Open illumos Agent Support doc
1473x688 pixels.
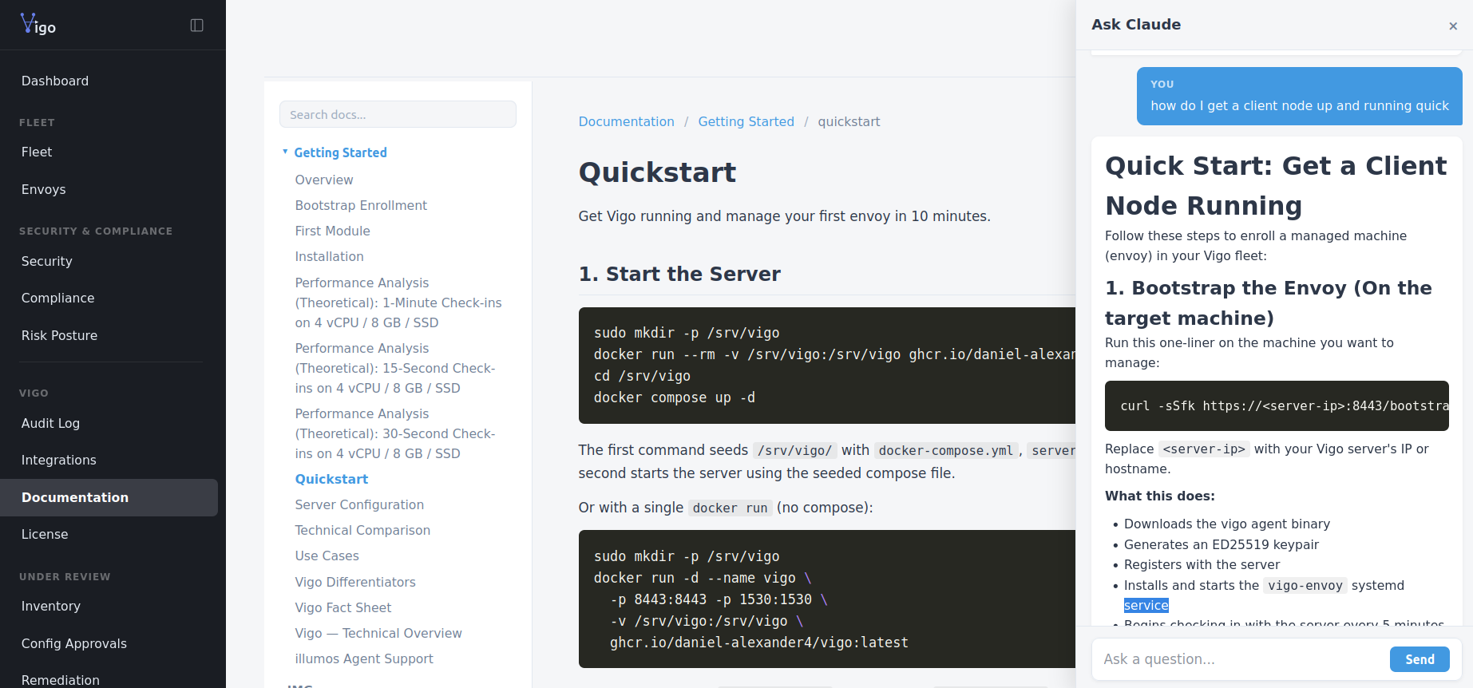364,658
